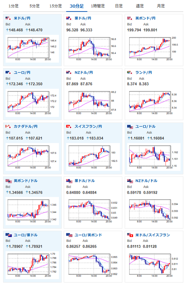The image size is (184, 285).
Task: Open the 英ポンド/ドル pair link
Action: tap(26, 181)
